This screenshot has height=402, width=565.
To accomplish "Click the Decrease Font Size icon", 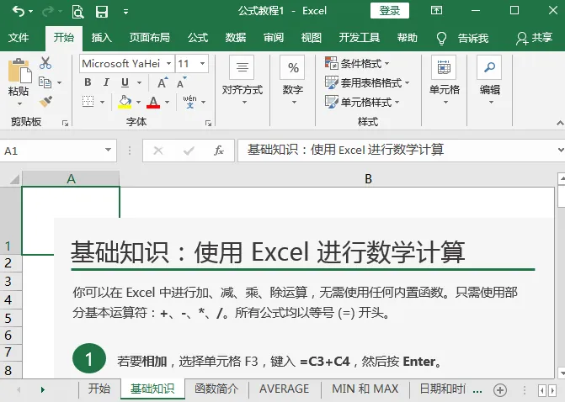I will 182,82.
